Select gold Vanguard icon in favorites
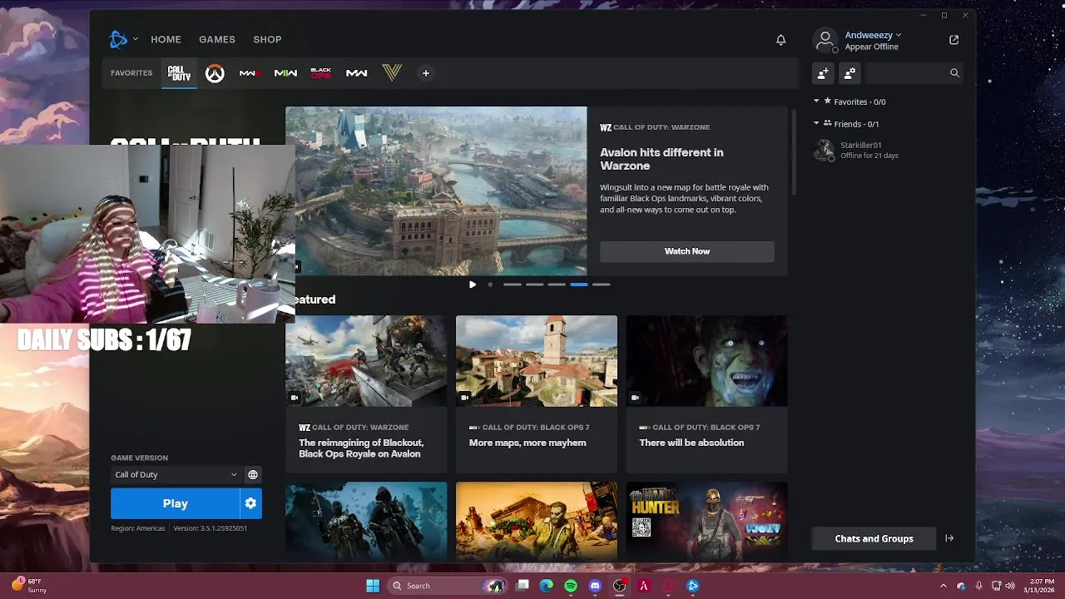The width and height of the screenshot is (1065, 599). 392,73
